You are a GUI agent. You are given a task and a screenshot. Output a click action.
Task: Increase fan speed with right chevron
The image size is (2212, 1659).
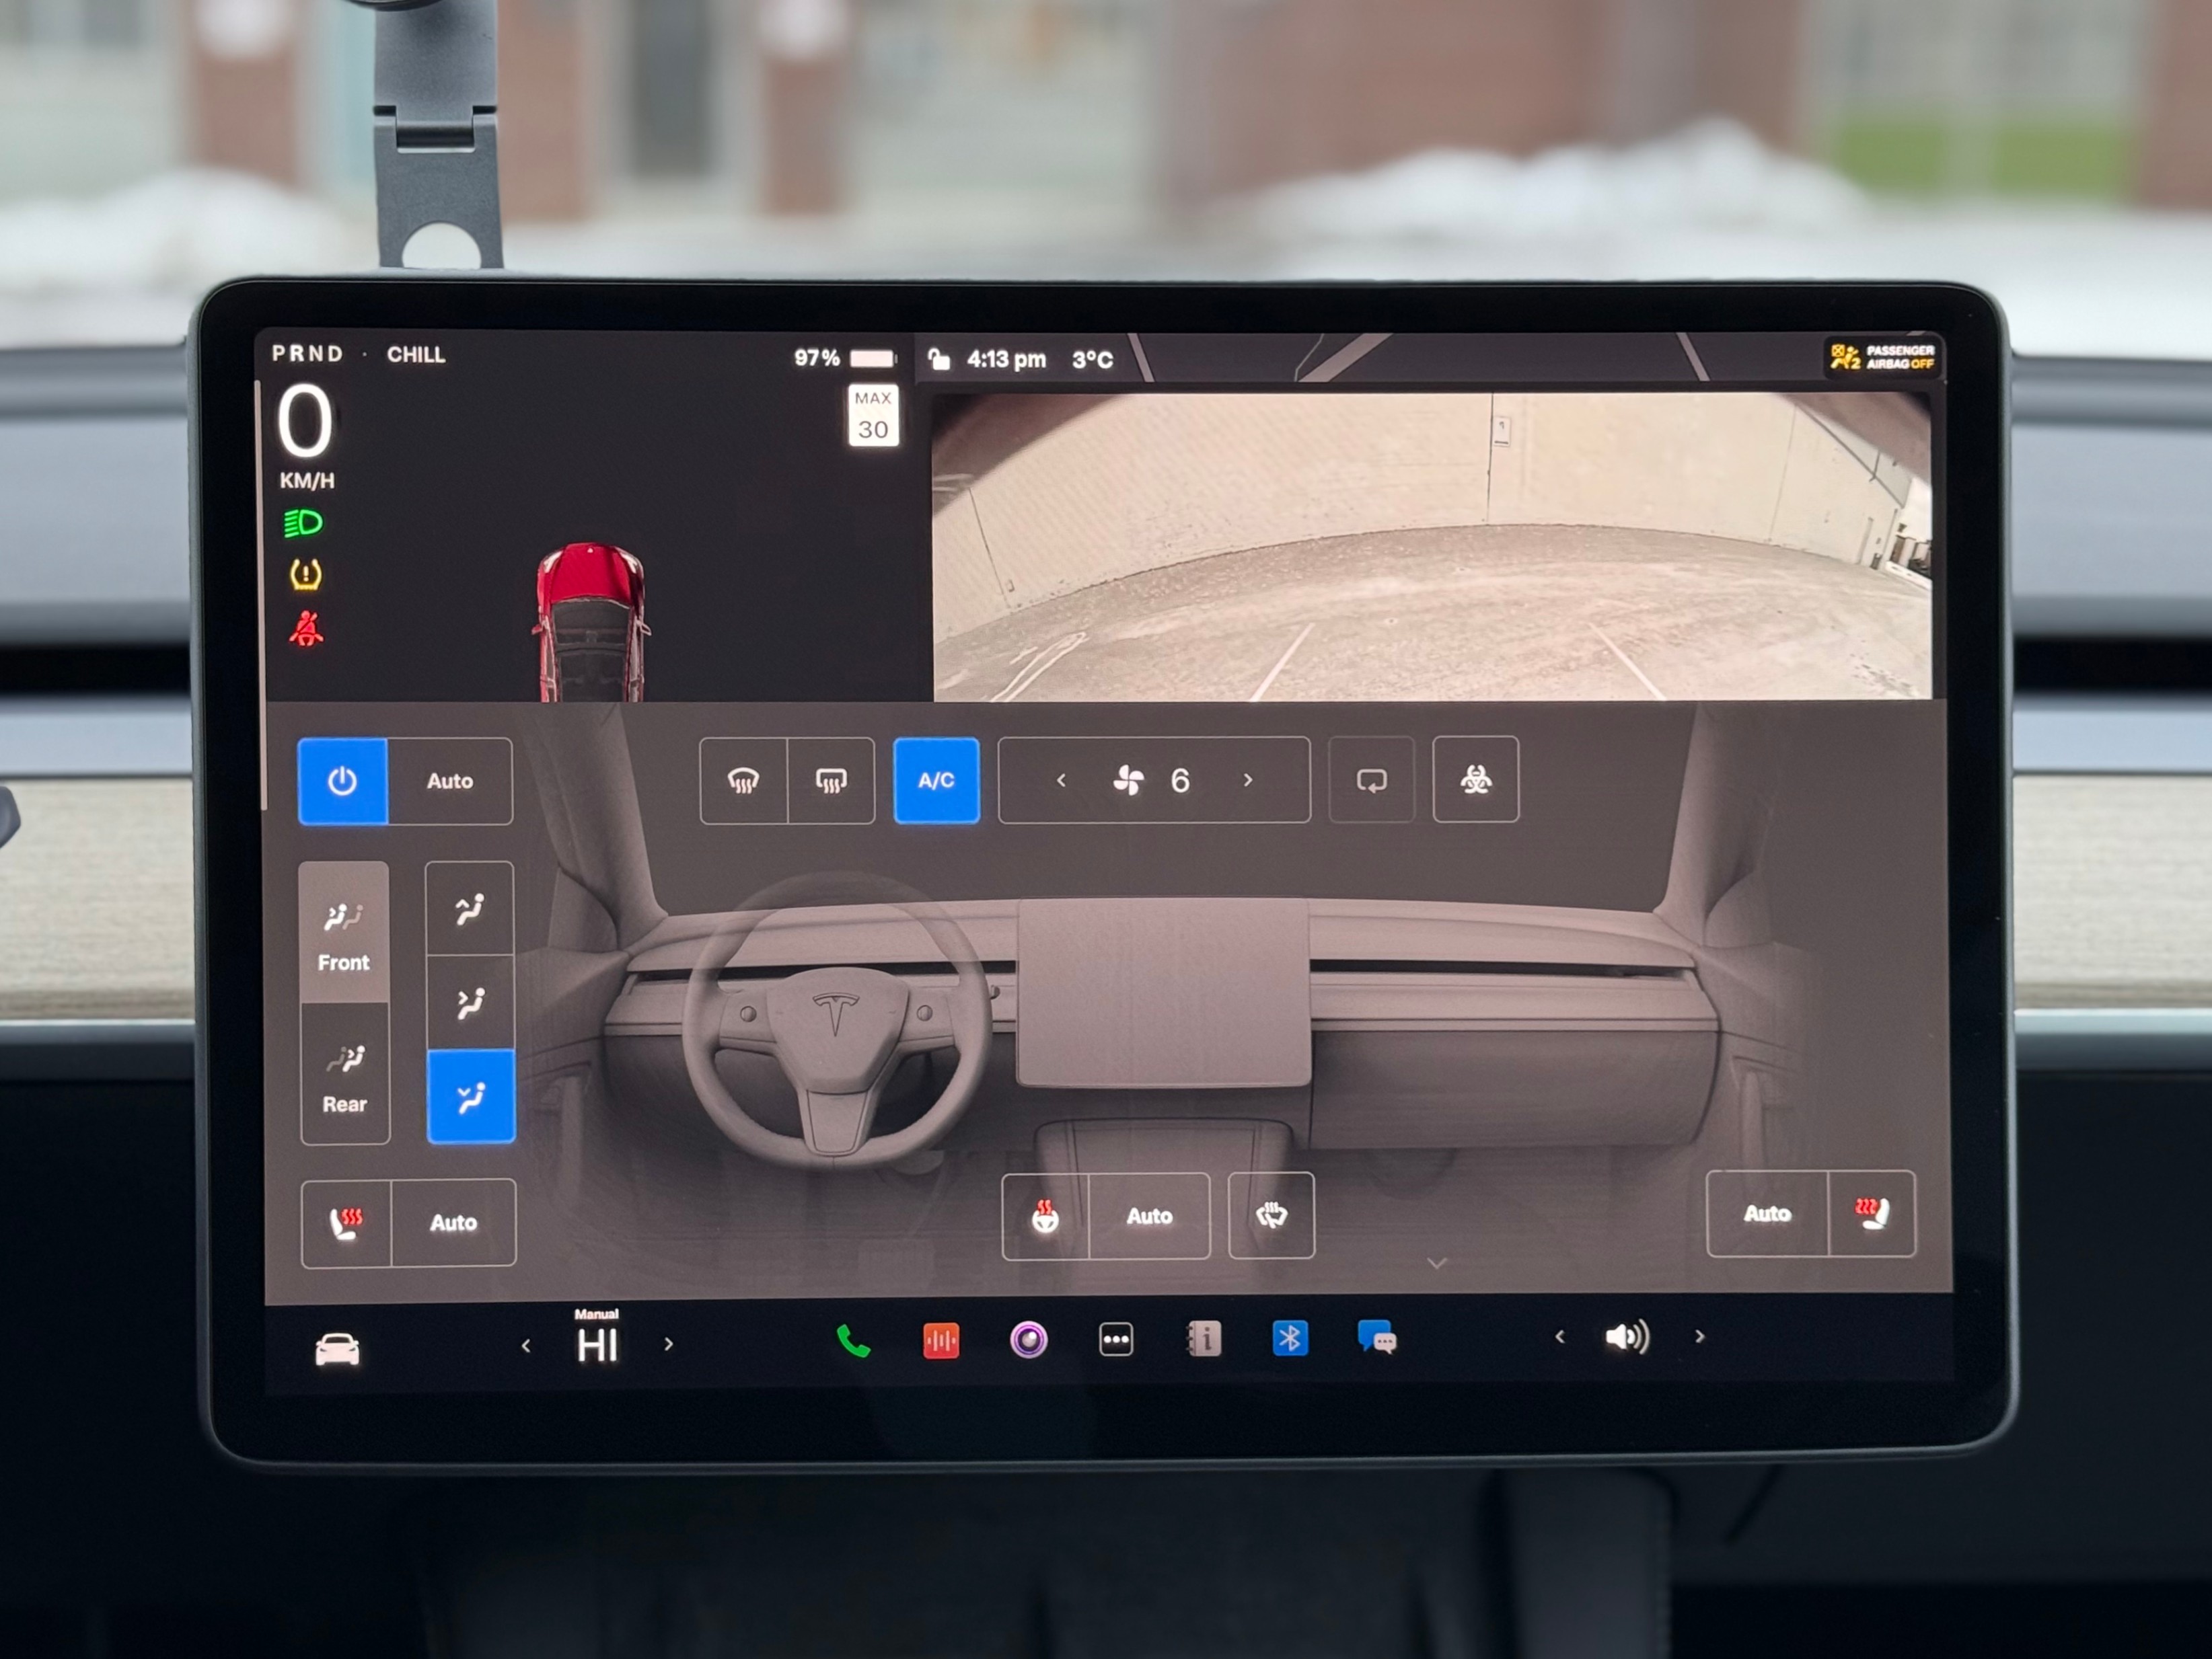point(1248,779)
